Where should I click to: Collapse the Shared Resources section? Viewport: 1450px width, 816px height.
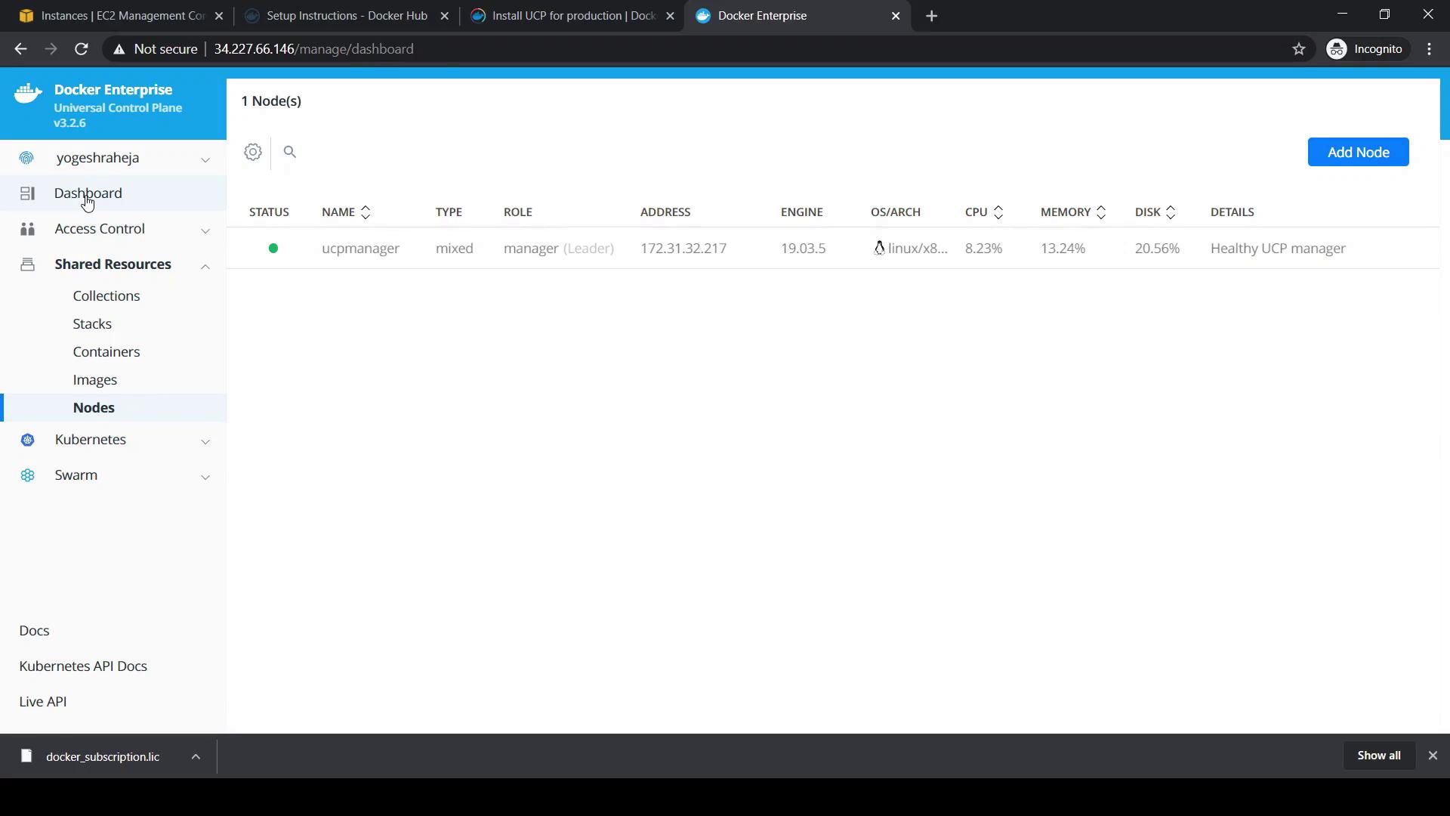[205, 265]
